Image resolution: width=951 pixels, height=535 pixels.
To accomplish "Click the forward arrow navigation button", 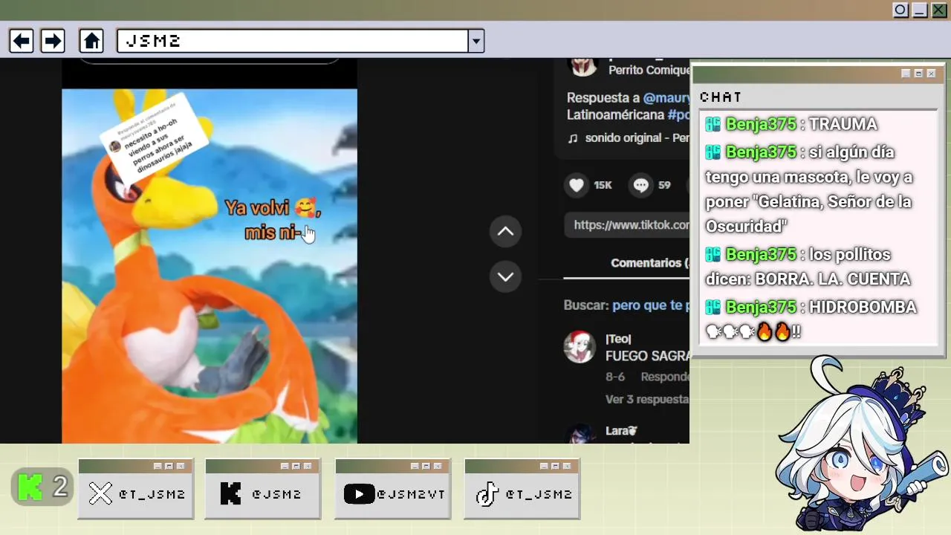I will 53,40.
